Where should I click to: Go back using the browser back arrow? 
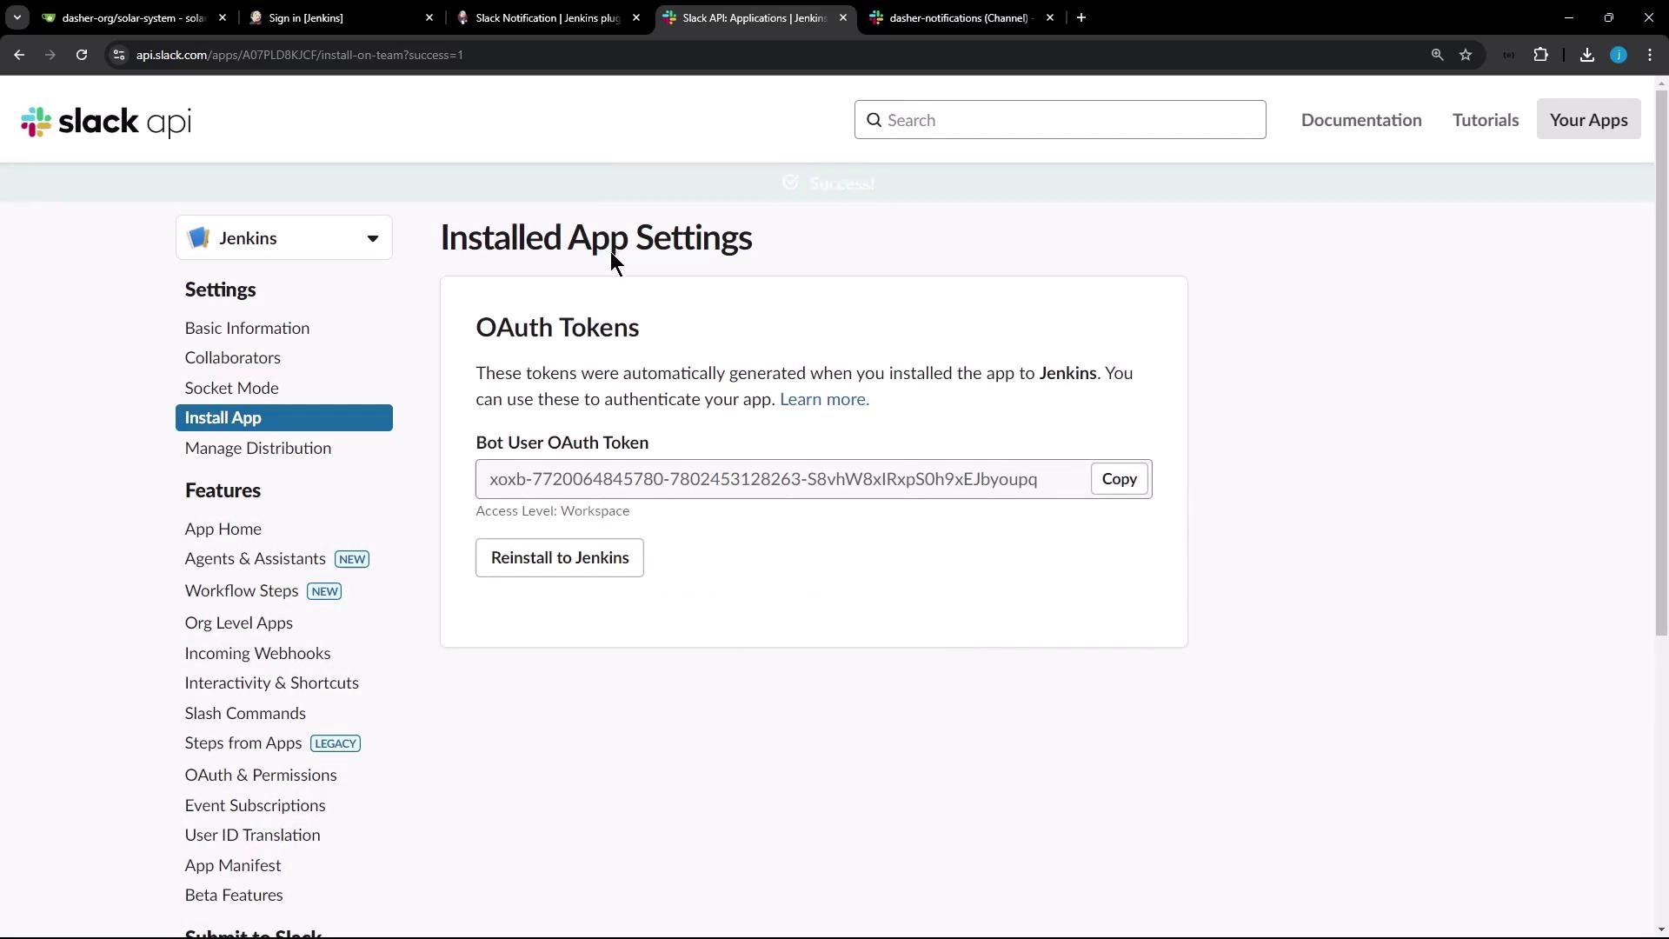coord(19,55)
